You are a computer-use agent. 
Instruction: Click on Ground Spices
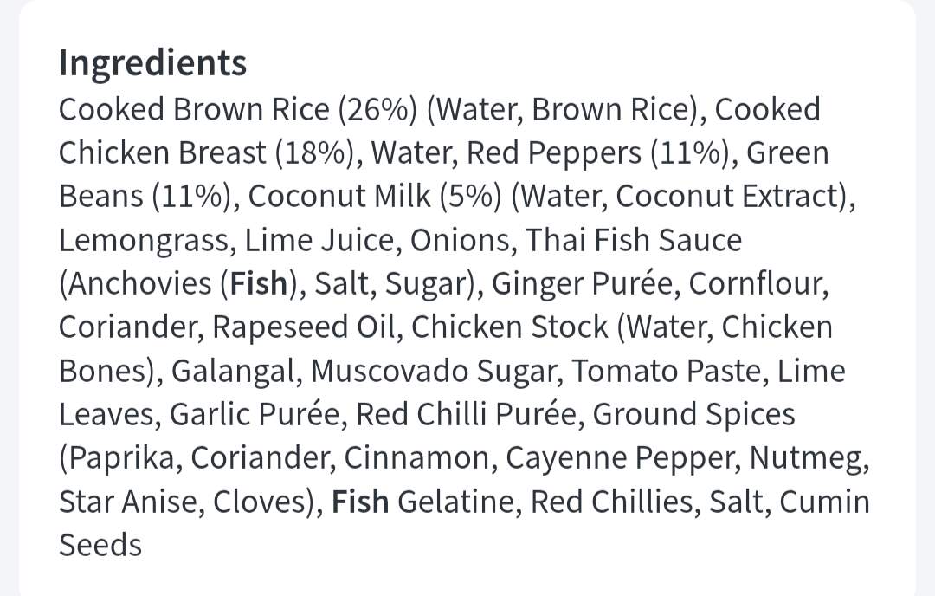click(x=693, y=415)
